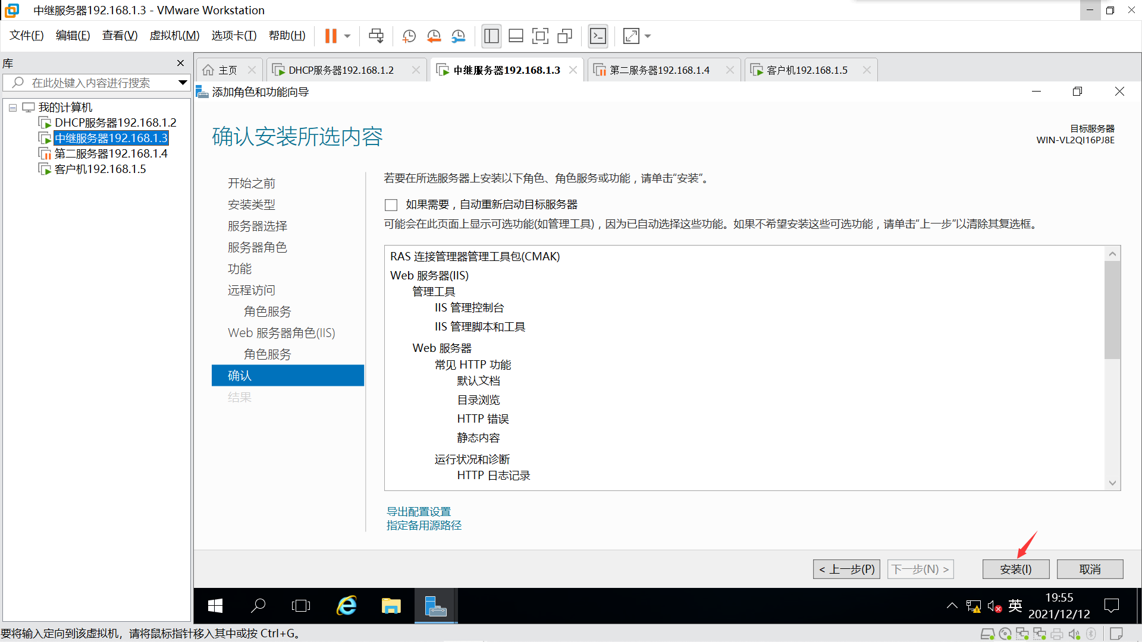This screenshot has width=1142, height=642.
Task: Take a snapshot using the clock icon
Action: (409, 36)
